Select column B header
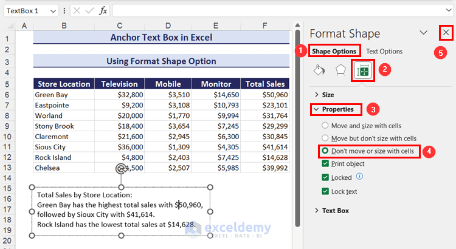The height and width of the screenshot is (249, 456). [x=64, y=26]
